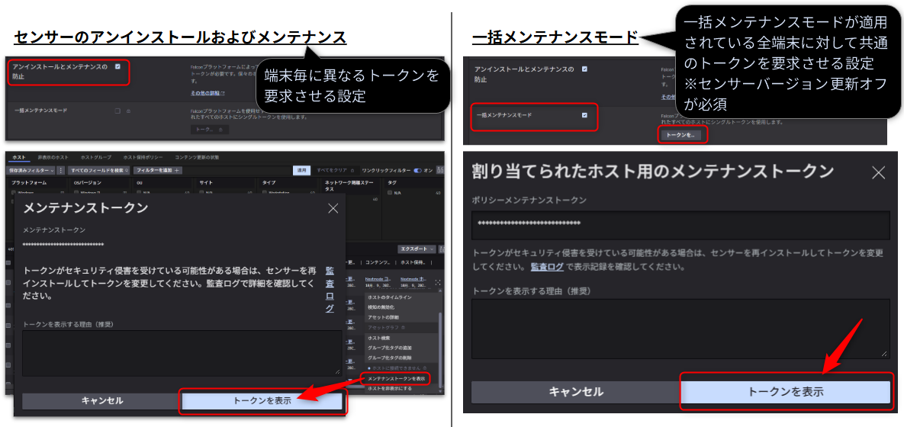The width and height of the screenshot is (904, 427).
Task: Click the expand icon at row end
Action: tap(438, 282)
